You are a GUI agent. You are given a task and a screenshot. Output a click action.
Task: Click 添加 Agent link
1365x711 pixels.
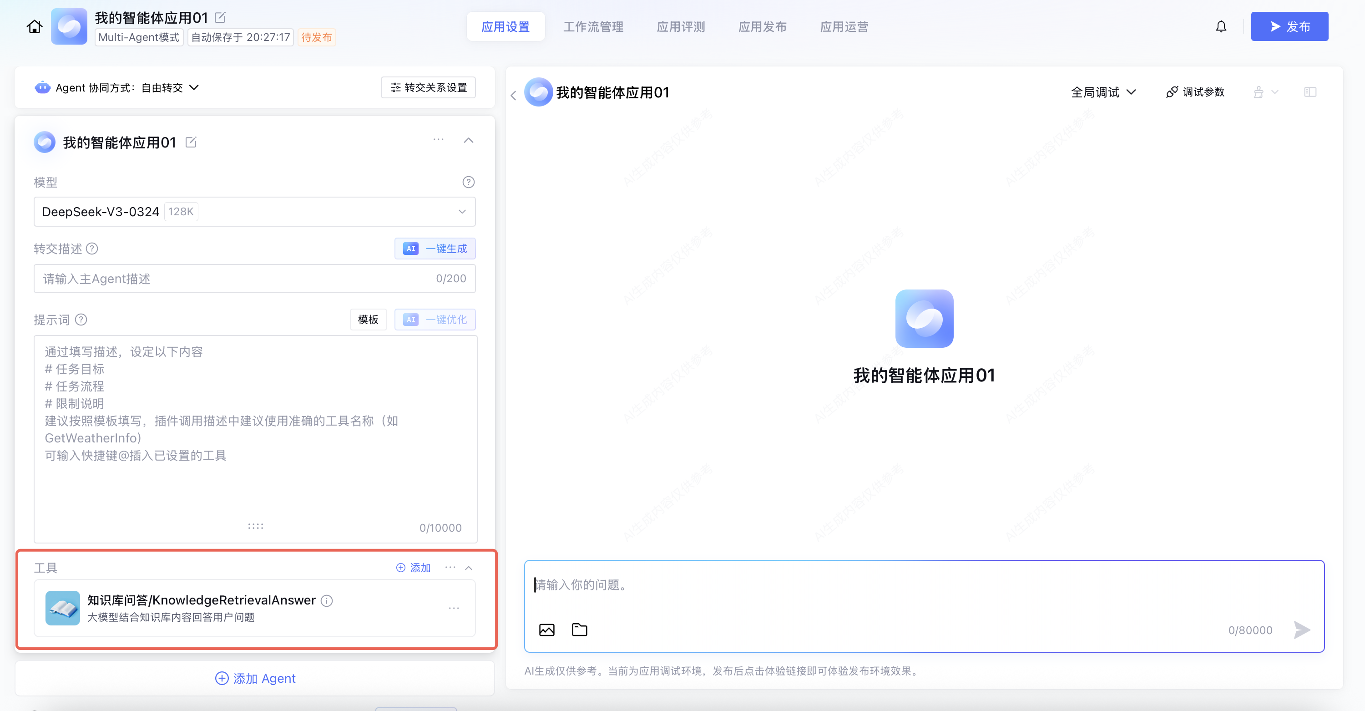[x=255, y=678]
